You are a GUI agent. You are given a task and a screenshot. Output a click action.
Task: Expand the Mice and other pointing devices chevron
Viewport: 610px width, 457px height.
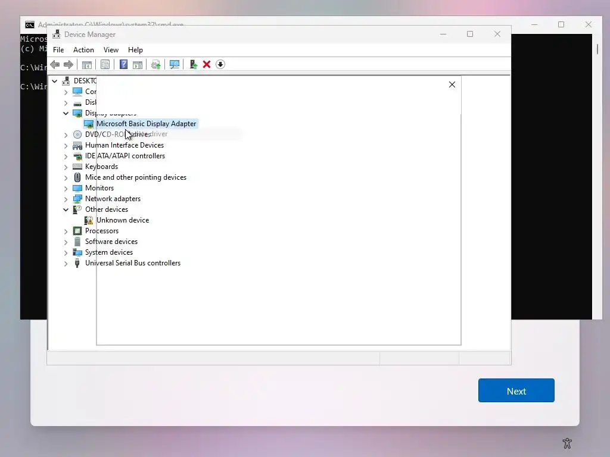click(x=66, y=178)
